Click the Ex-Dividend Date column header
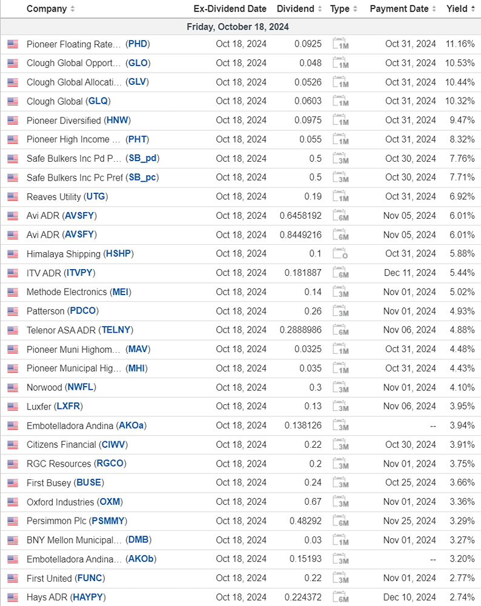 tap(230, 9)
